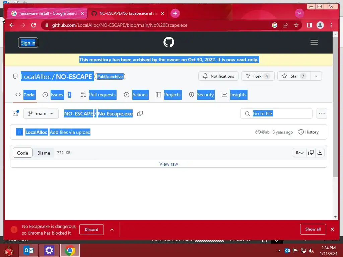Viewport: 343px width, 257px height.
Task: Close the ransnware install Google Search tab
Action: tap(82, 13)
